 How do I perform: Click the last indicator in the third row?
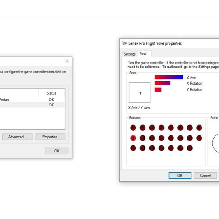click(x=190, y=148)
